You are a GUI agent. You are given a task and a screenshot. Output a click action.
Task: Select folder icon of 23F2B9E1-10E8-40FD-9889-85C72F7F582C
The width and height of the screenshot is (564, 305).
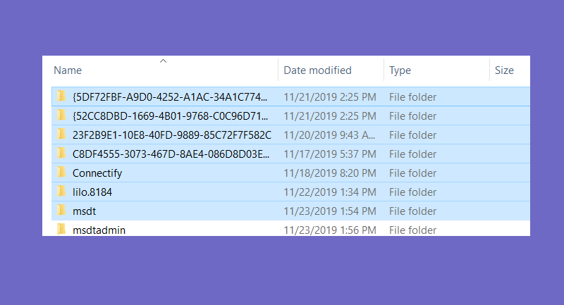61,135
